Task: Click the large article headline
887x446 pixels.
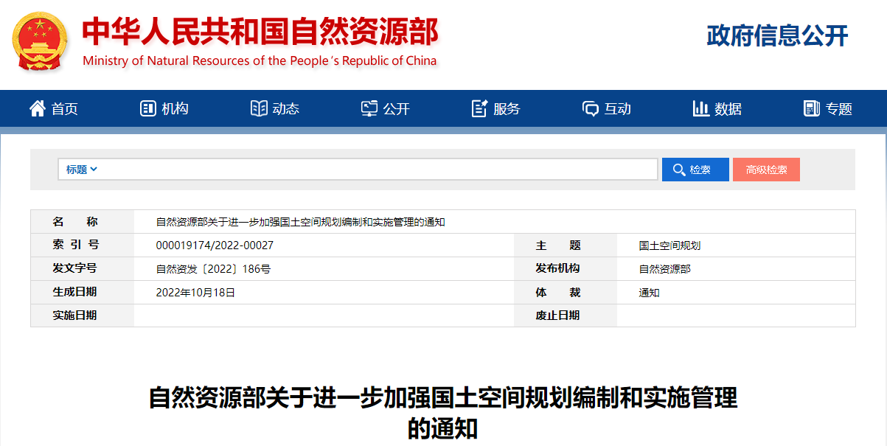Action: 443,412
